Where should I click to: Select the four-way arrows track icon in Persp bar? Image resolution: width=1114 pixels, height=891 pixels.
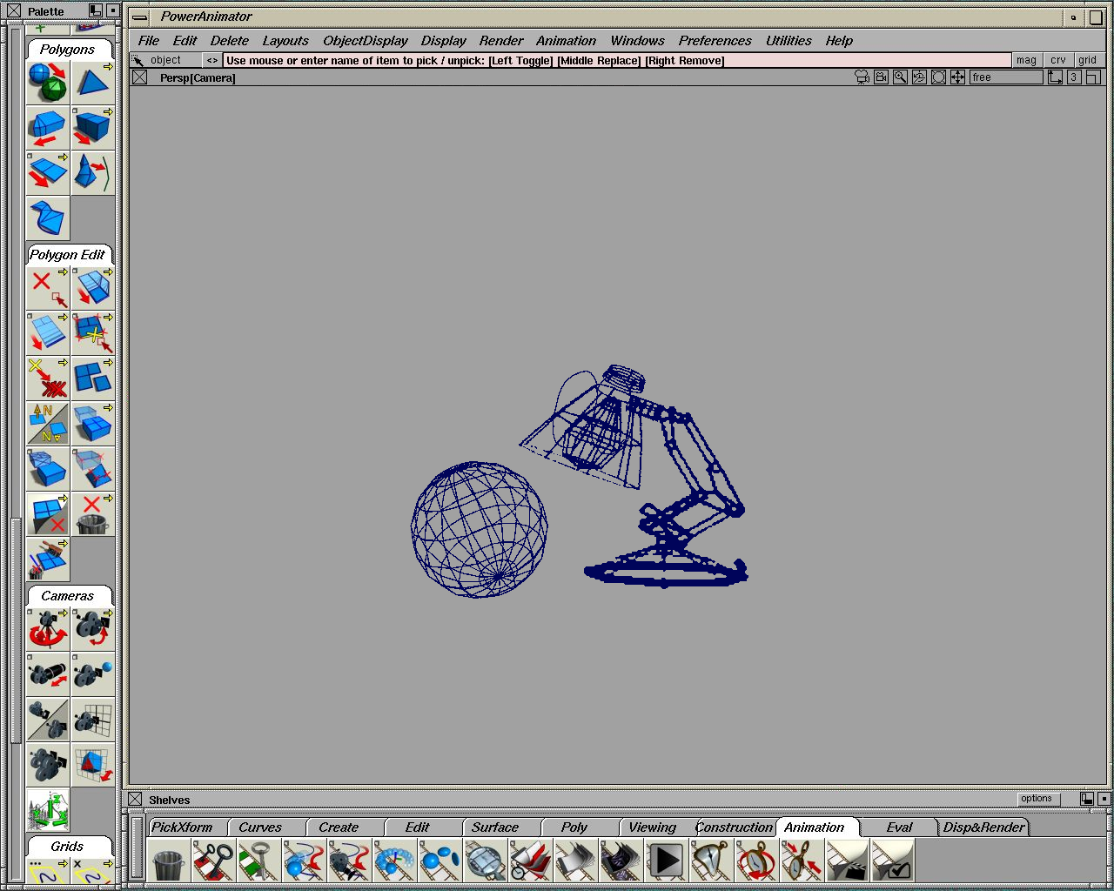(957, 77)
